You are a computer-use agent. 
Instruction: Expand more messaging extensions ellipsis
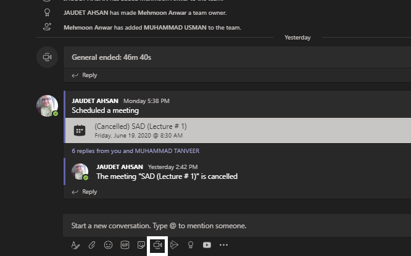(x=223, y=245)
